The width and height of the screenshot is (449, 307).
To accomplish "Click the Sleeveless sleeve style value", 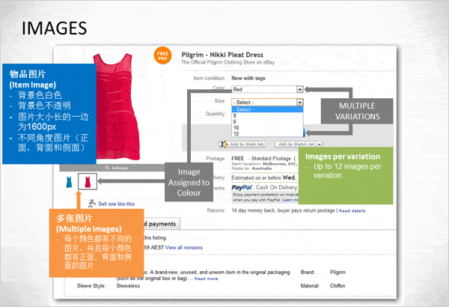I will [128, 286].
